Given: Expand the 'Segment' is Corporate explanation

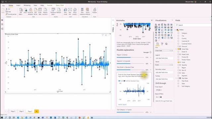Looking at the screenshot, I should 151,63.
